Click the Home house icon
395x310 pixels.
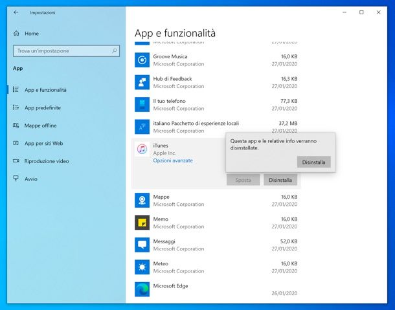point(16,33)
